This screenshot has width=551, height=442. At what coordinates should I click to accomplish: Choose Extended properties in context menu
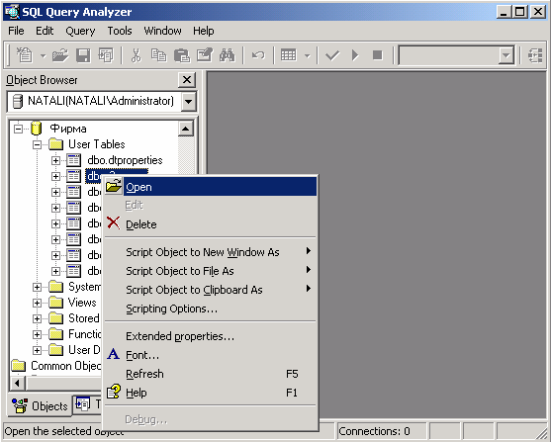pos(211,336)
